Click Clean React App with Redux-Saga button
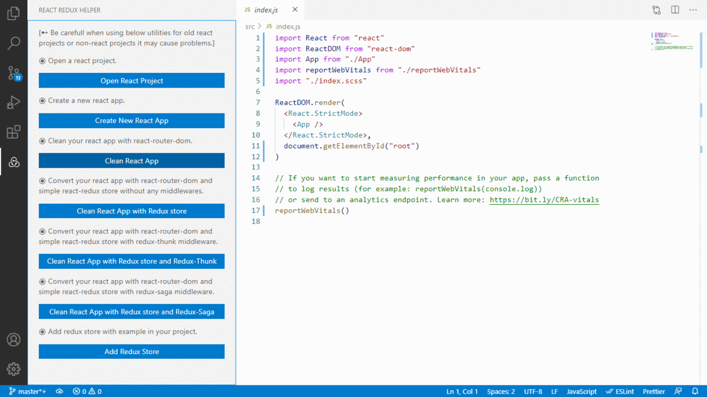This screenshot has width=707, height=397. [x=131, y=312]
